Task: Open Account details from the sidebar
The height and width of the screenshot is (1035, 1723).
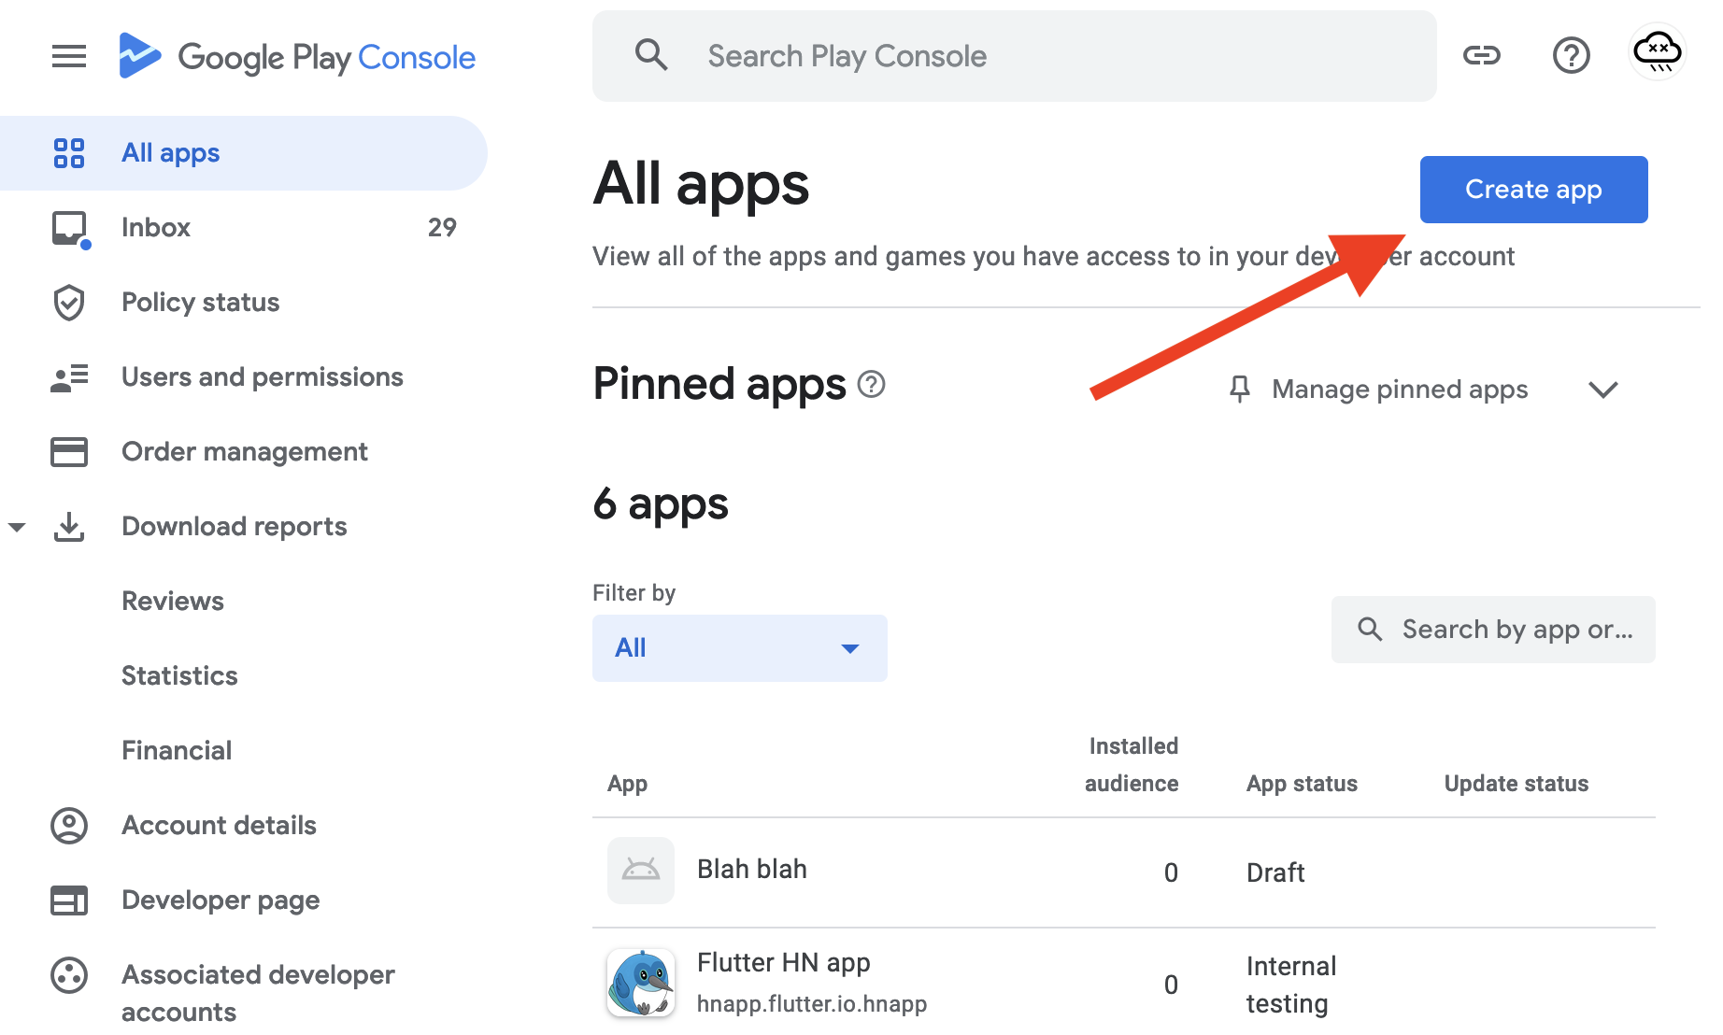Action: (219, 825)
